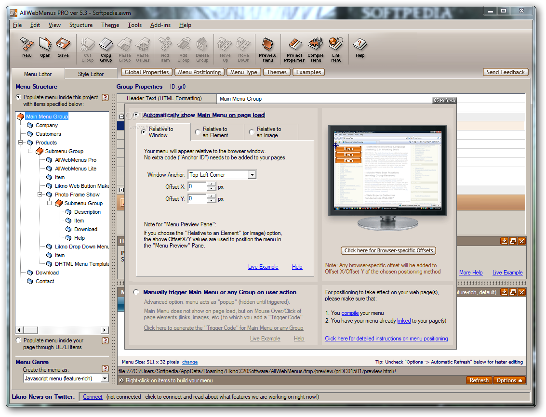Click the Global Properties button
This screenshot has height=417, width=546.
(x=146, y=72)
